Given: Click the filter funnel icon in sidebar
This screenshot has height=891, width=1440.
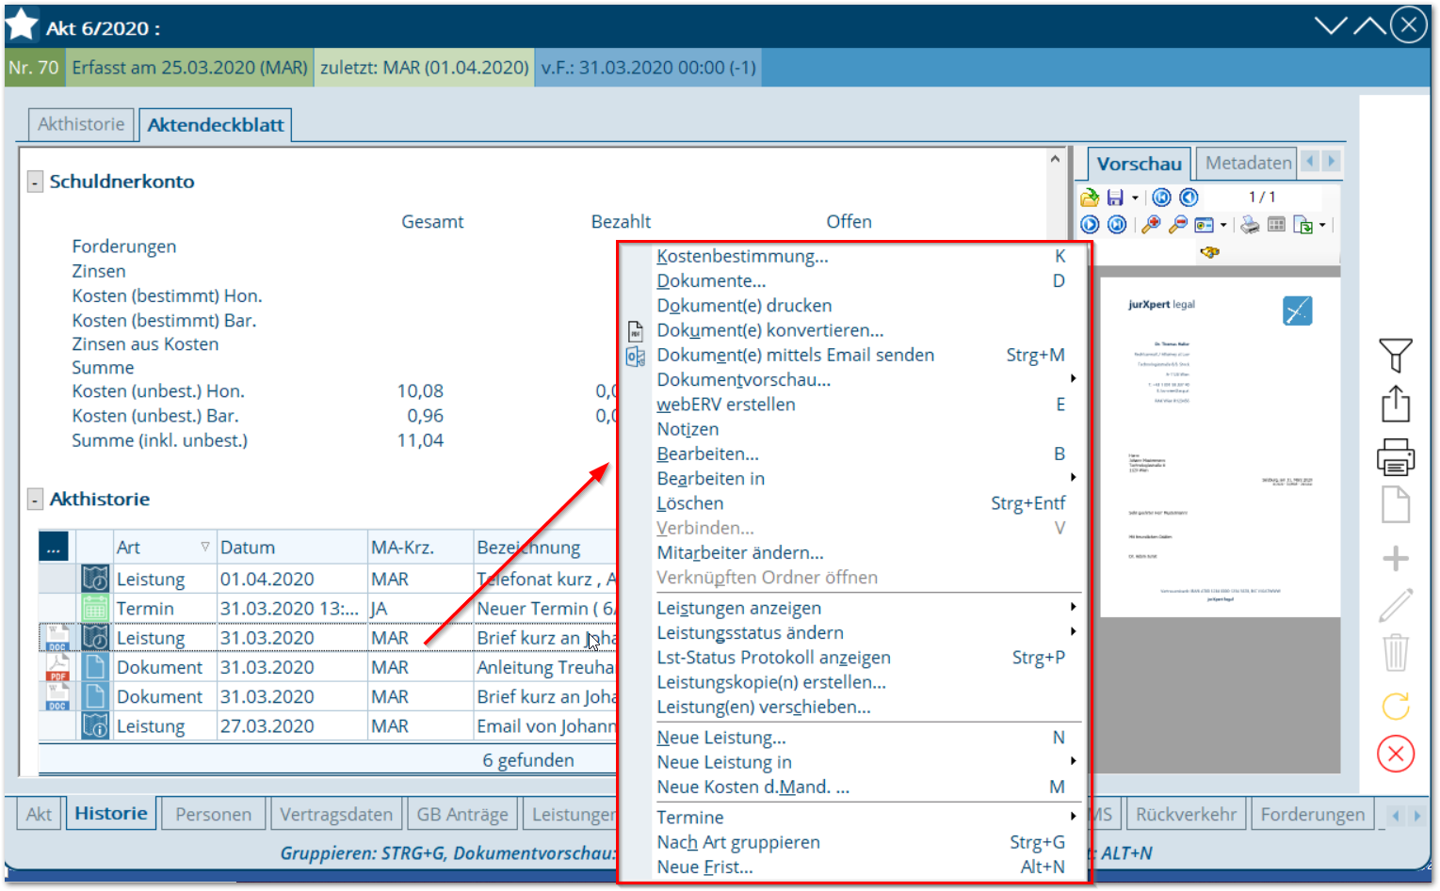Looking at the screenshot, I should pyautogui.click(x=1395, y=356).
